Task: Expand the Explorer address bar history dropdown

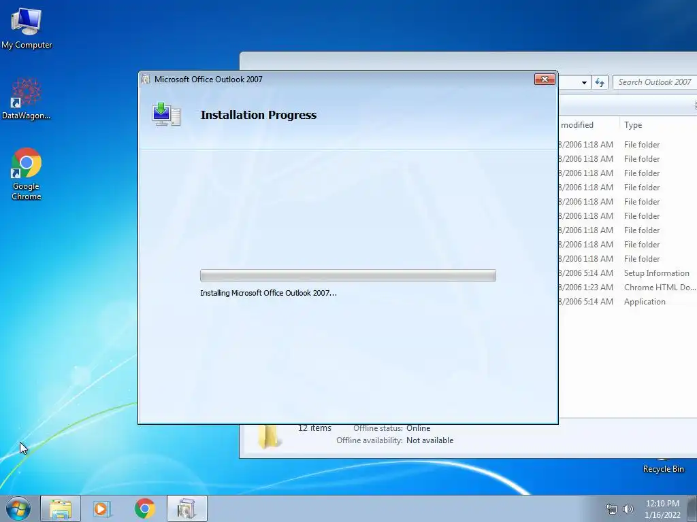Action: [x=584, y=82]
